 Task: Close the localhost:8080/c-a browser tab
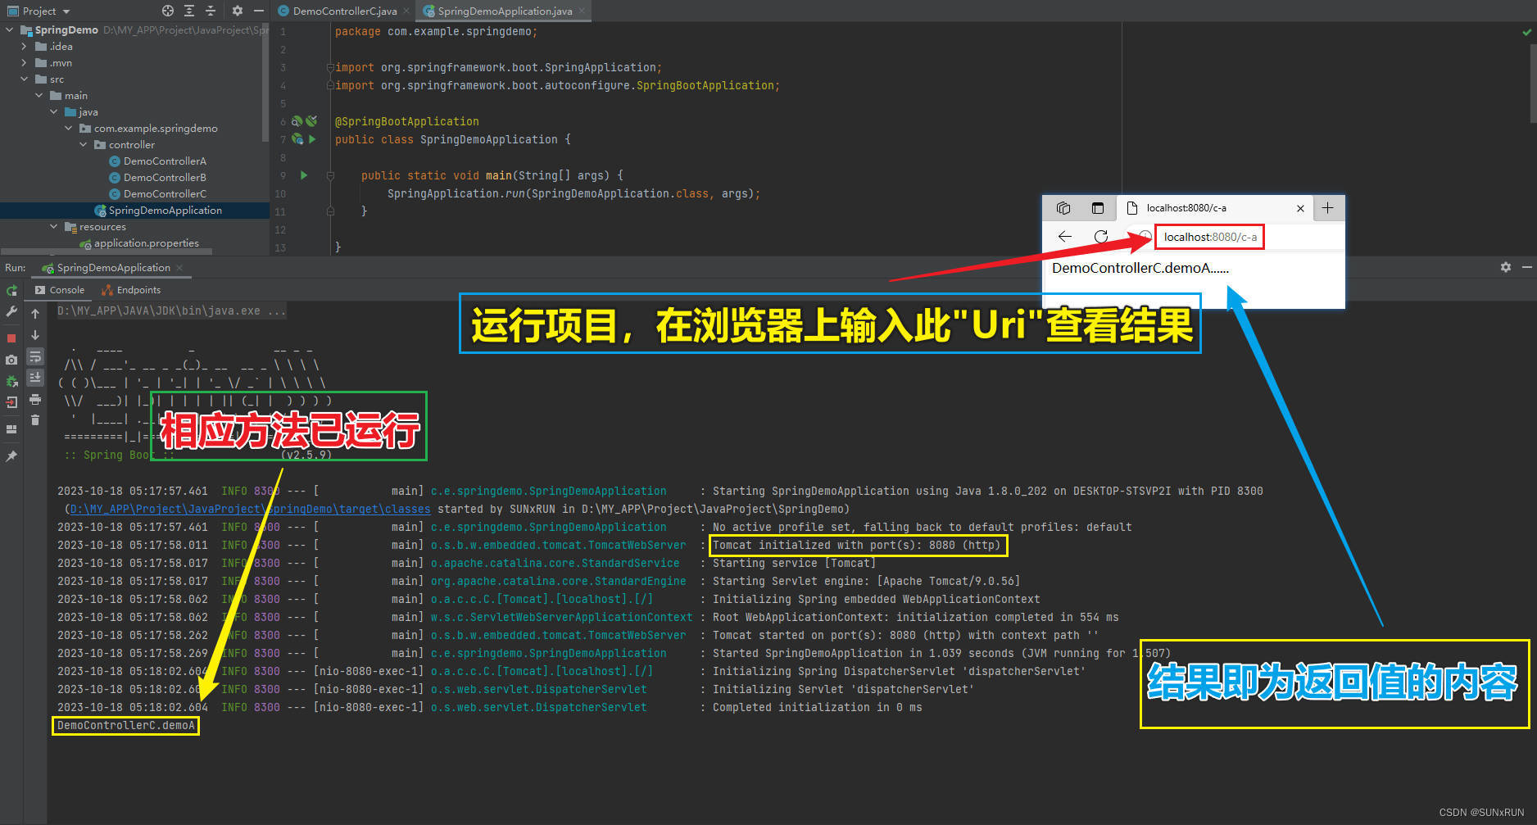pos(1300,208)
